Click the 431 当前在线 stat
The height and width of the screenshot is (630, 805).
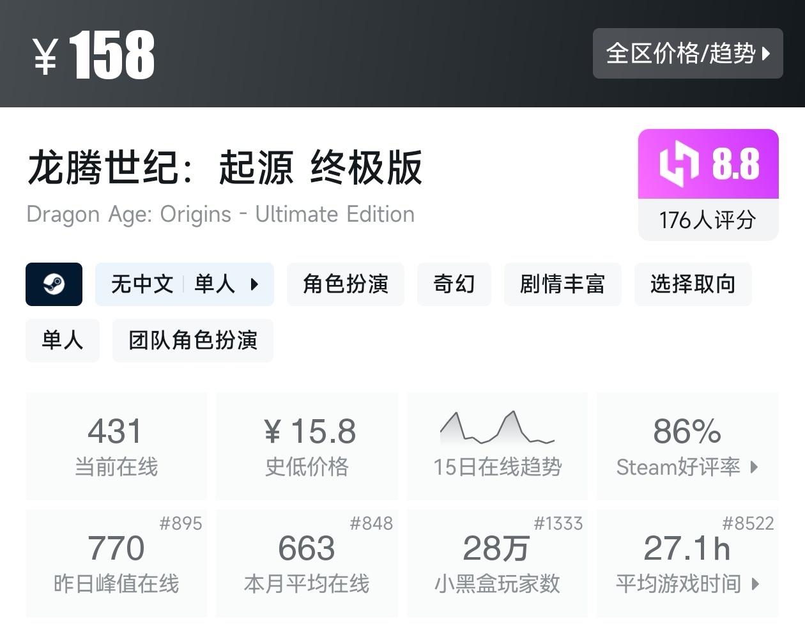(x=116, y=446)
